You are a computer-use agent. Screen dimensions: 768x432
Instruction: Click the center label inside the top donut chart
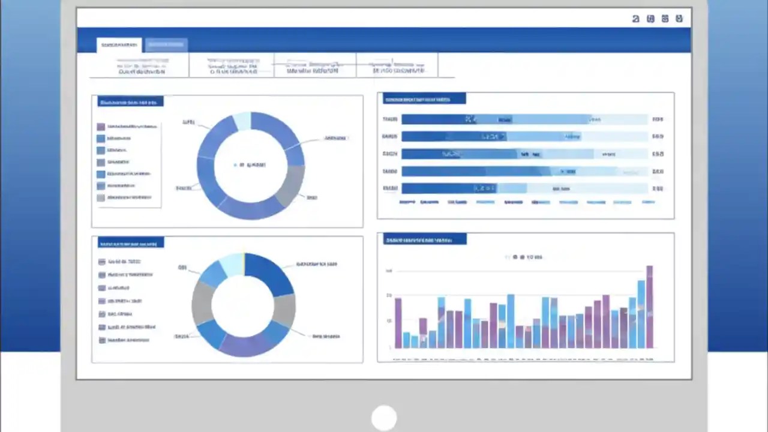tap(251, 164)
